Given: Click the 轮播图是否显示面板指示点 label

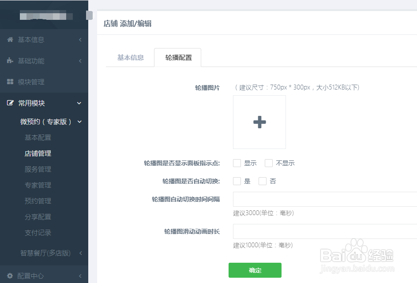Looking at the screenshot, I should pos(182,163).
